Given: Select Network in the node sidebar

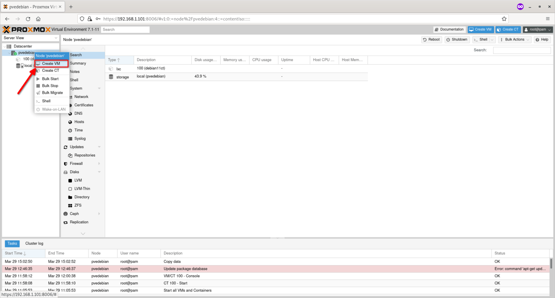Looking at the screenshot, I should (81, 96).
